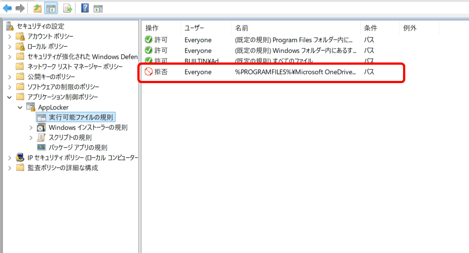This screenshot has width=469, height=253.
Task: Sort rules by the ユーザー column header
Action: click(x=195, y=28)
